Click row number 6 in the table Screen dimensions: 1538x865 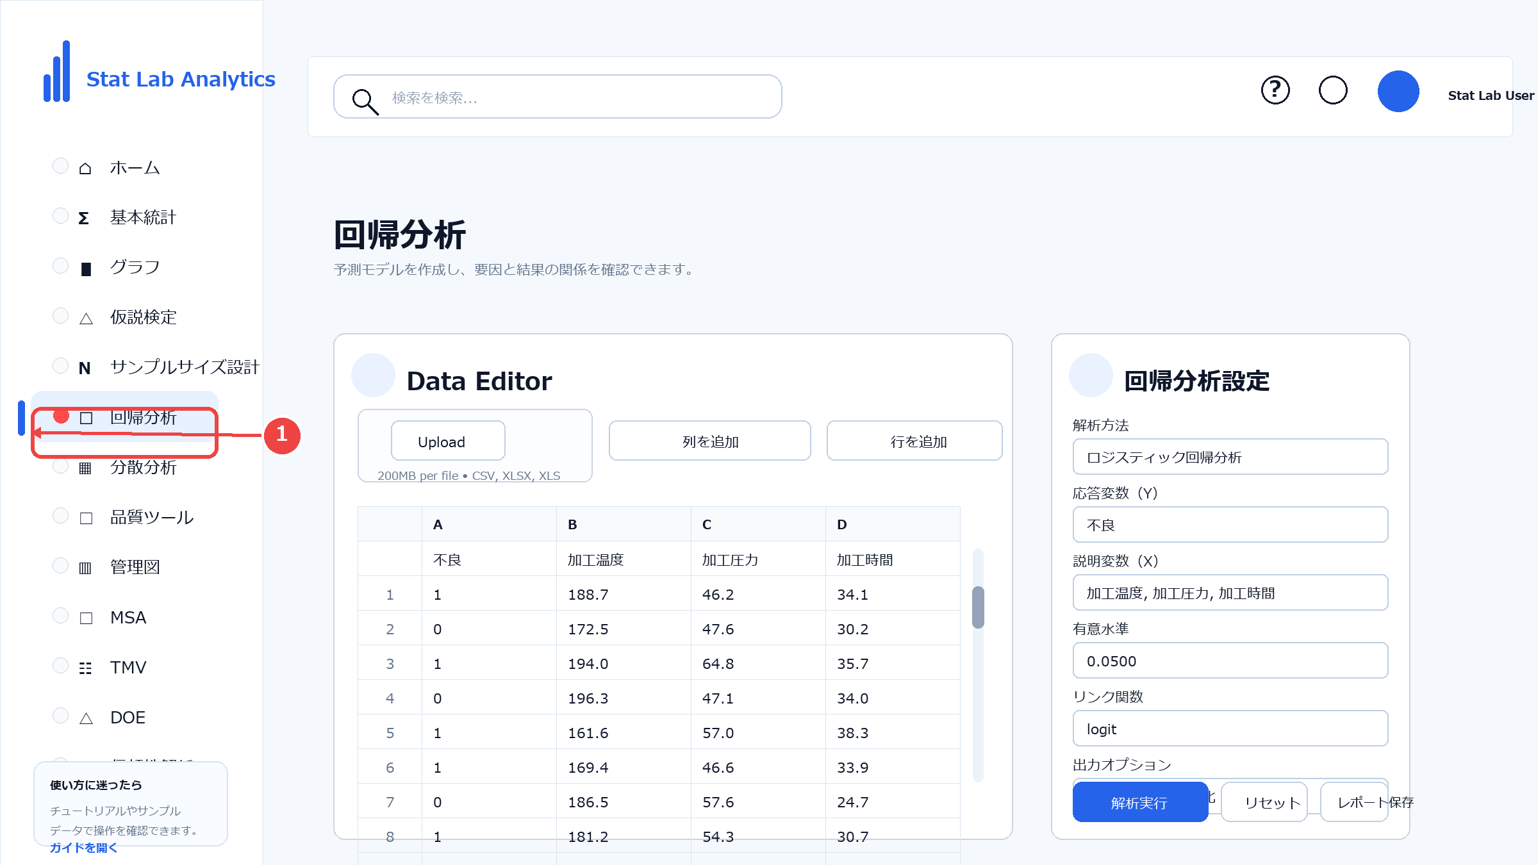[x=390, y=767]
